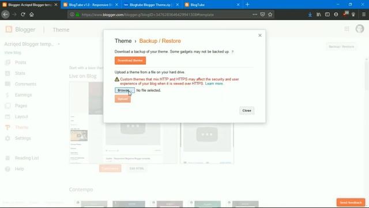Viewport: 369px width, 208px height.
Task: Close the BlogTube v1.0 tab
Action: coord(116,5)
